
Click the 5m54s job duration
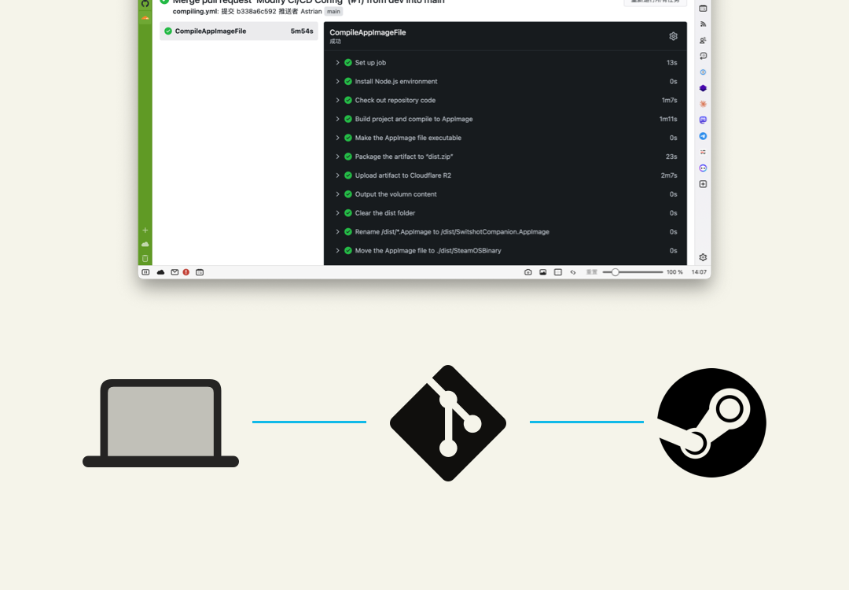(x=302, y=31)
